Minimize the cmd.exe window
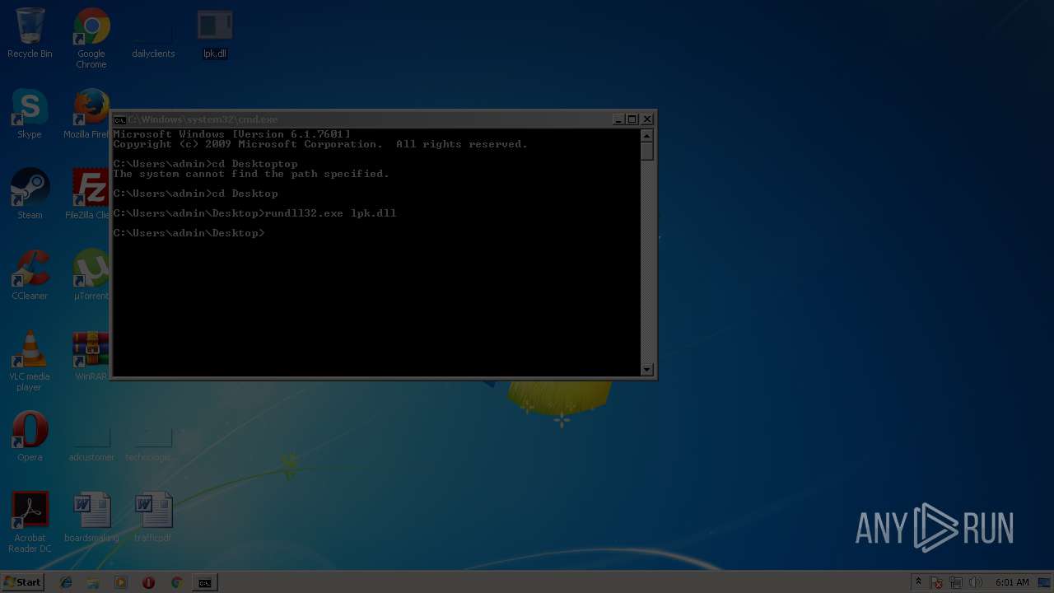 618,119
